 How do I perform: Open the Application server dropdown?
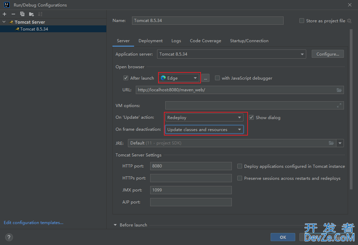(x=231, y=54)
